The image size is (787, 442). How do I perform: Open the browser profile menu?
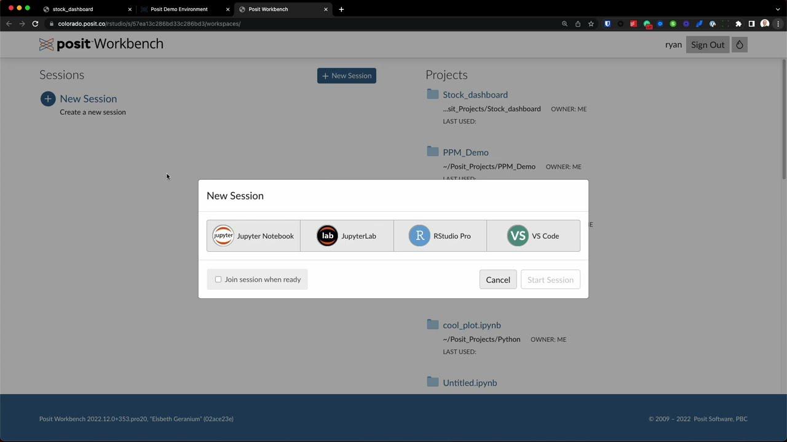tap(765, 23)
